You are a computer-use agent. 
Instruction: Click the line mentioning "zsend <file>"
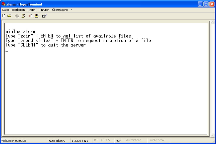78,41
